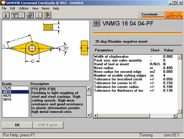184x139 pixels.
Task: Open the News menu
Action: point(46,9)
